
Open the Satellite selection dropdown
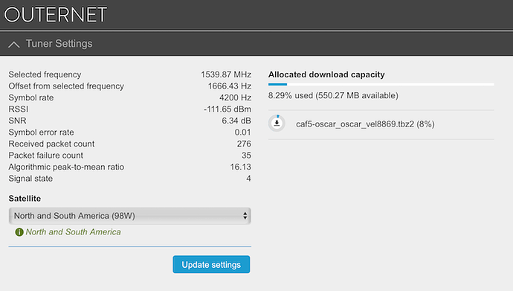[130, 216]
